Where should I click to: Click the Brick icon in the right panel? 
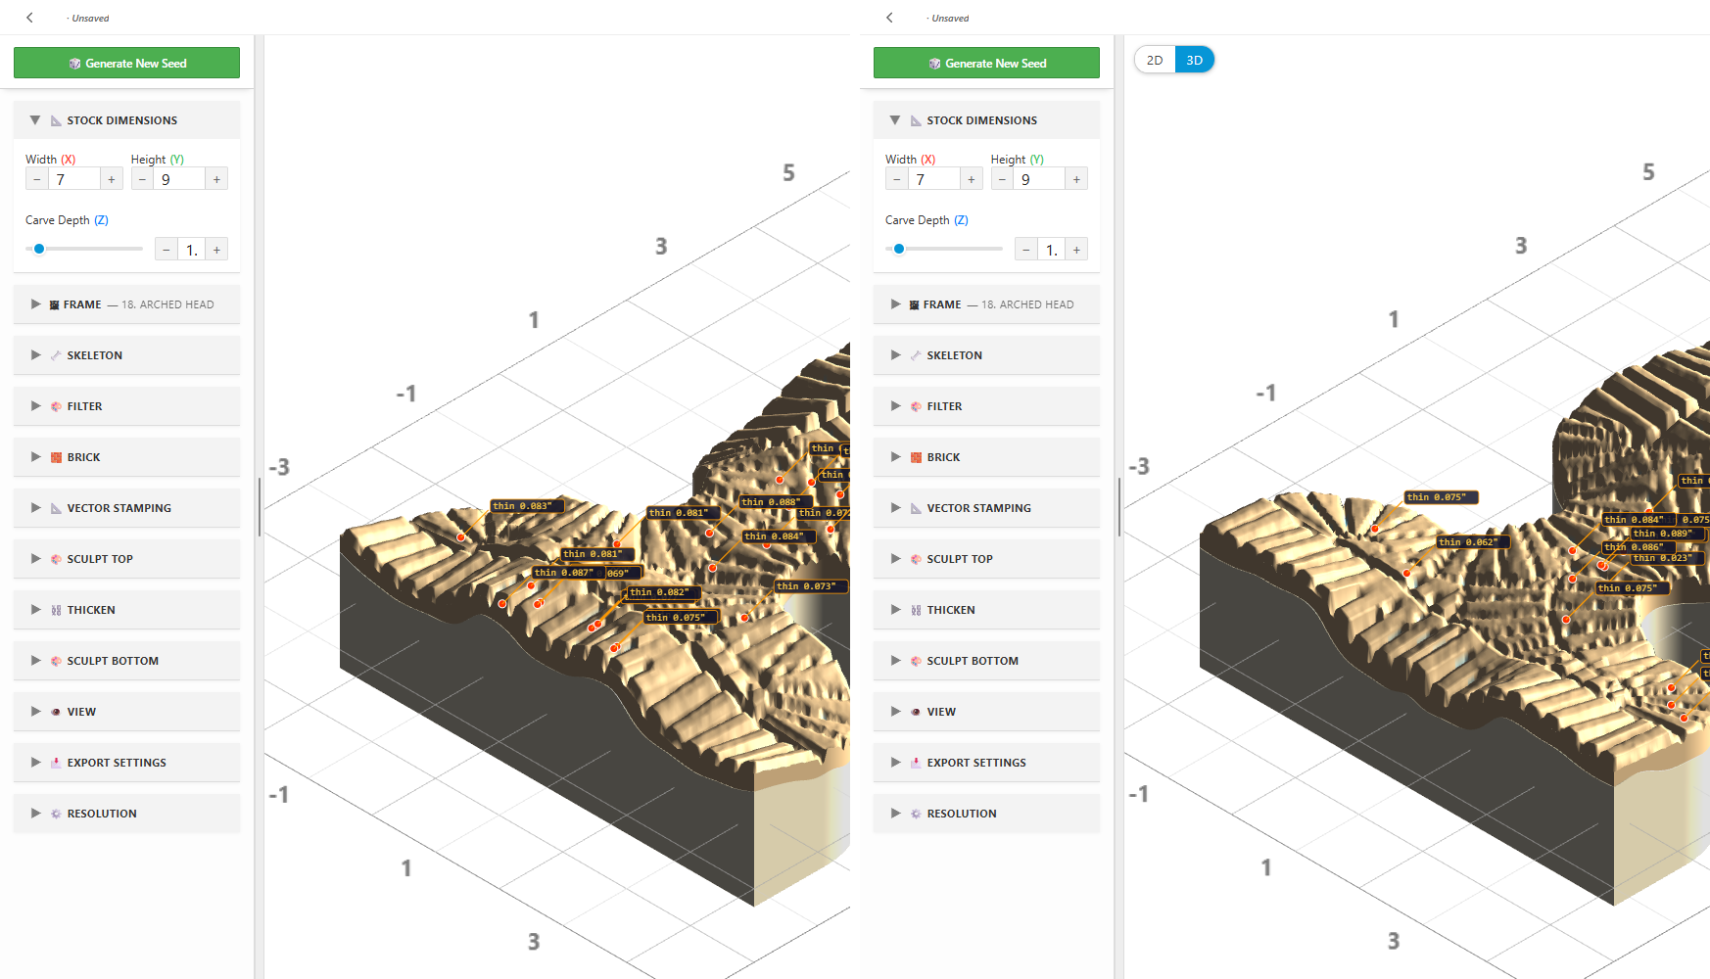point(916,457)
